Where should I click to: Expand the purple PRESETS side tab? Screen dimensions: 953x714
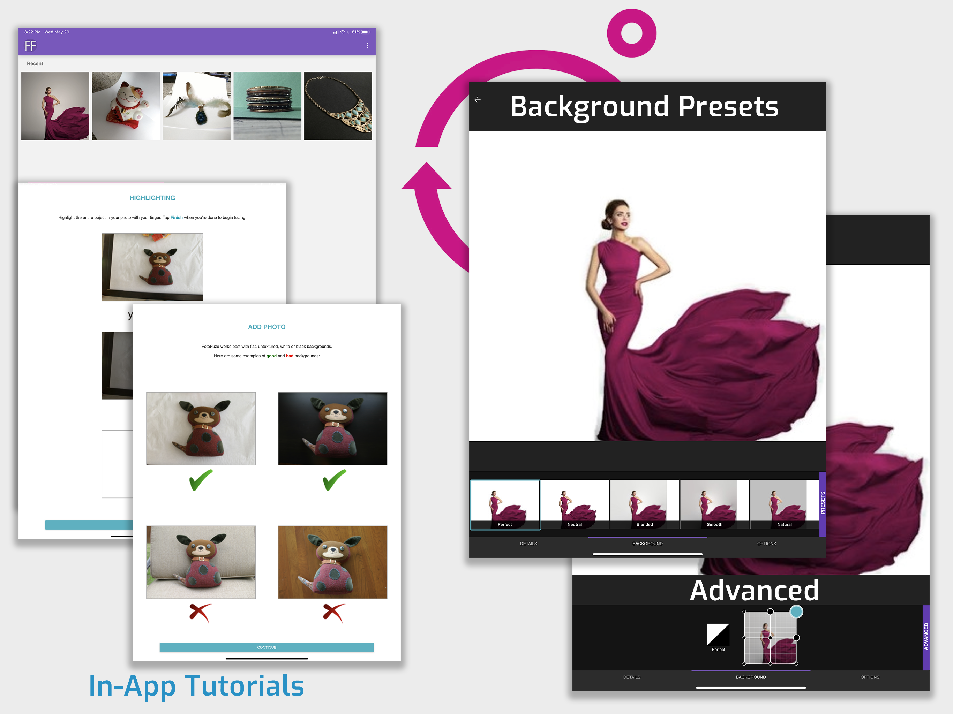pos(823,503)
